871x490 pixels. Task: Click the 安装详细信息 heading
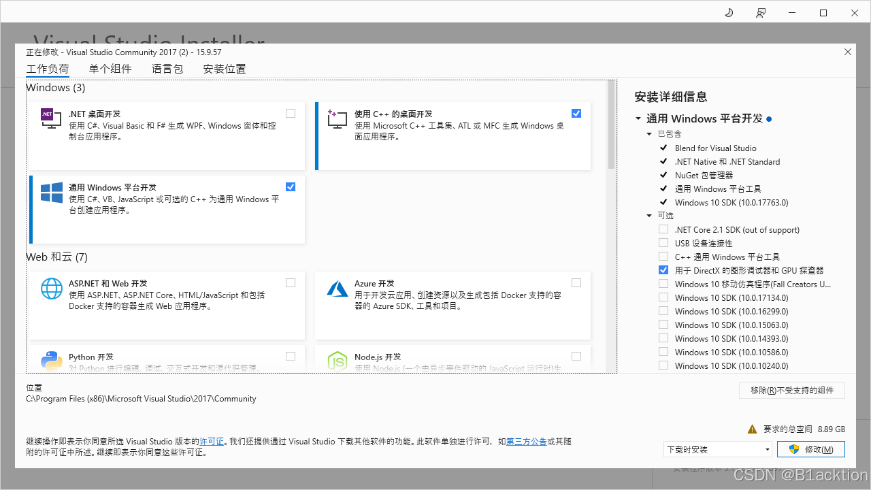[x=671, y=97]
